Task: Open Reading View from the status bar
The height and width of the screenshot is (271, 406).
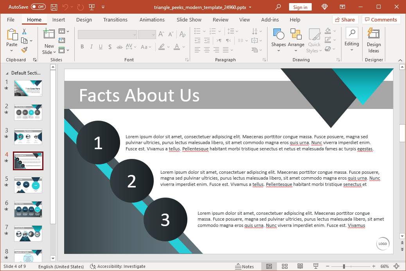Action: tap(300, 266)
